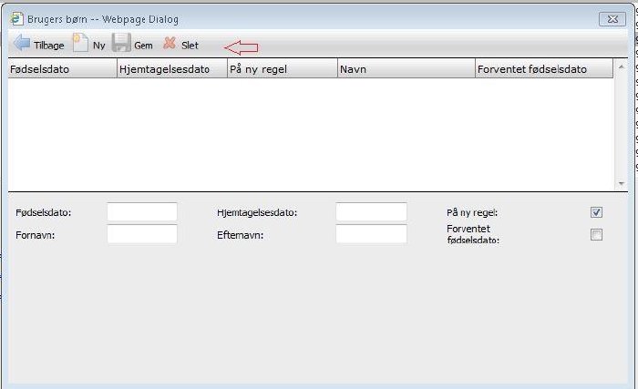
Task: Click the Tilbage back arrow icon
Action: (22, 43)
